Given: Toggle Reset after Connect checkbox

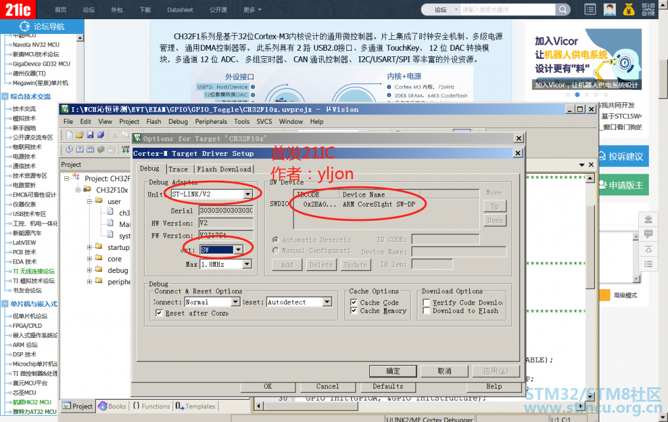Looking at the screenshot, I should point(159,313).
